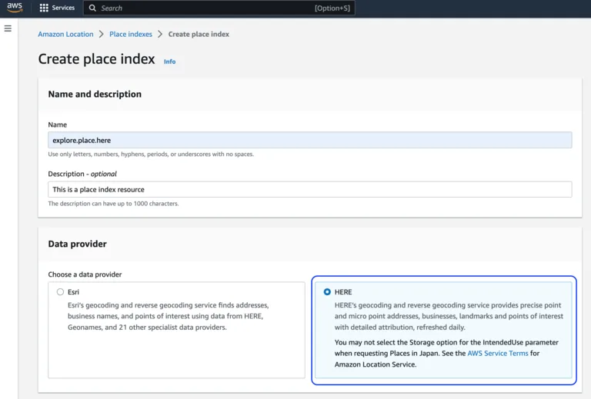The image size is (591, 399).
Task: Click the Name and description heading
Action: coord(95,94)
